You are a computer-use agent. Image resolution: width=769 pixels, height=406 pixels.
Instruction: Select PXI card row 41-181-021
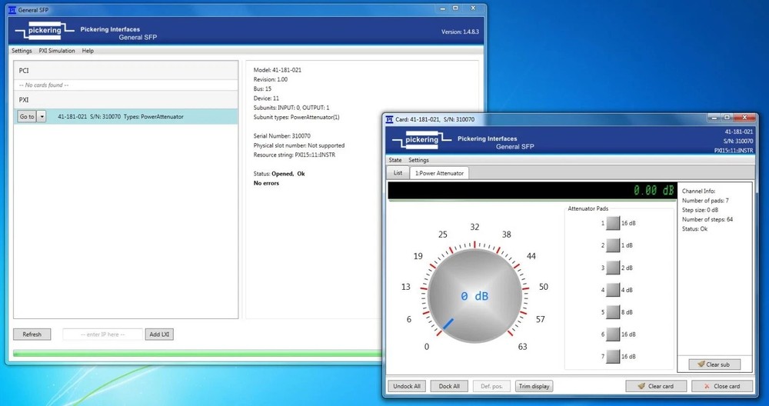point(125,117)
